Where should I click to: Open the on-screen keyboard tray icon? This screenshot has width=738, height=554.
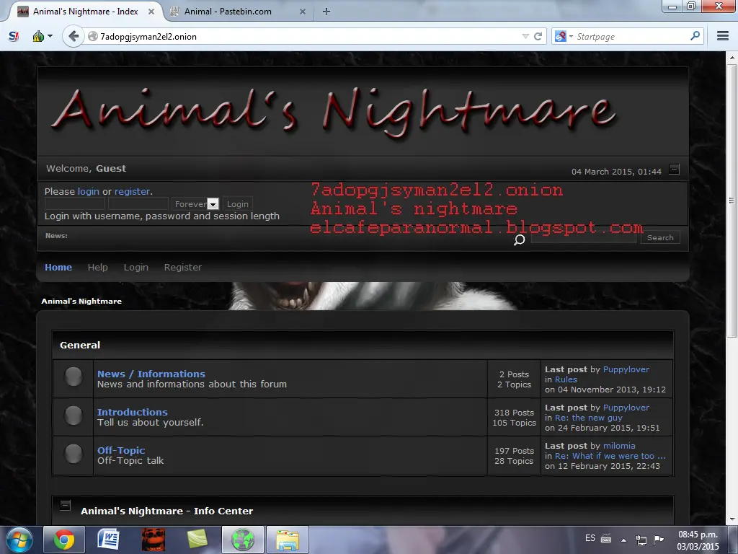(606, 539)
